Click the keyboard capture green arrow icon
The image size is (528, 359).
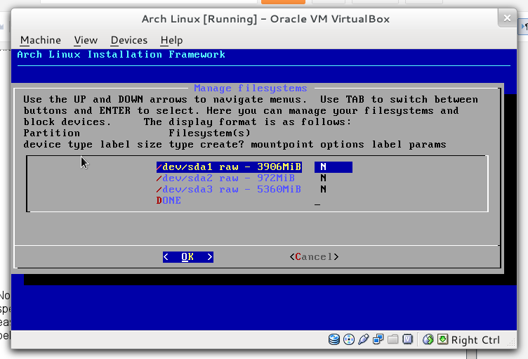click(x=442, y=339)
